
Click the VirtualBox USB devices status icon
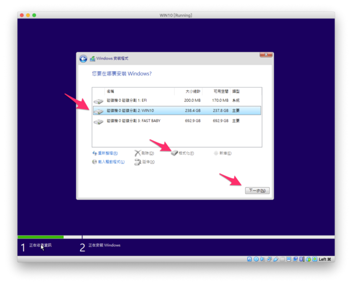276,259
